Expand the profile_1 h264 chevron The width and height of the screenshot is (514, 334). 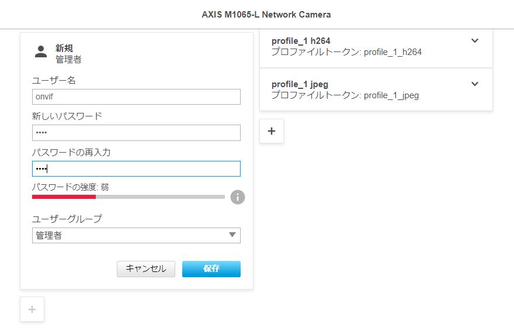click(475, 41)
